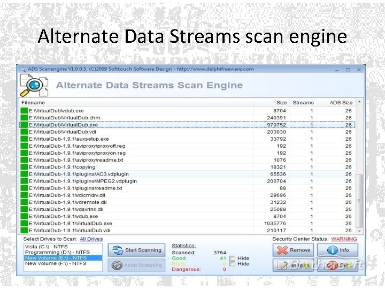
Task: Click green square beside copying file
Action: 24,167
